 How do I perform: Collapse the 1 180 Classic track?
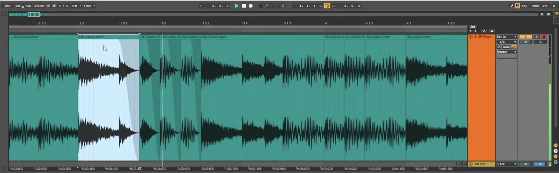471,37
